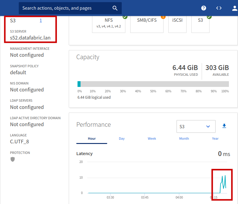Click the search magnifier icon
The width and height of the screenshot is (238, 204).
(115, 8)
